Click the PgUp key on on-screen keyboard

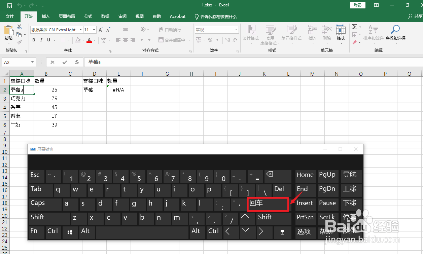coord(328,176)
